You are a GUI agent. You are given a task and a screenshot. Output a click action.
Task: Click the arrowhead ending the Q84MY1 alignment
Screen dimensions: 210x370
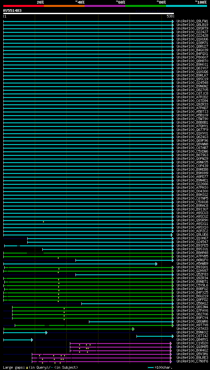click(32, 340)
